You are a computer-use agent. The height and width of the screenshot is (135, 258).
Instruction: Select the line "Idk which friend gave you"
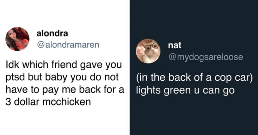(x=64, y=65)
